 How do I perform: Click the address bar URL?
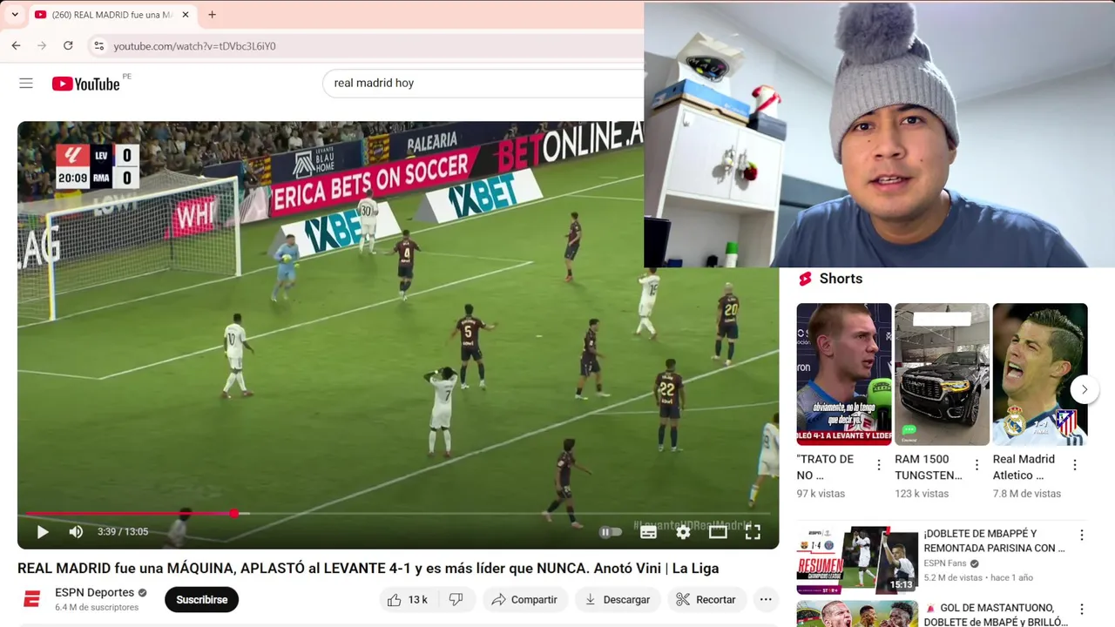click(194, 46)
